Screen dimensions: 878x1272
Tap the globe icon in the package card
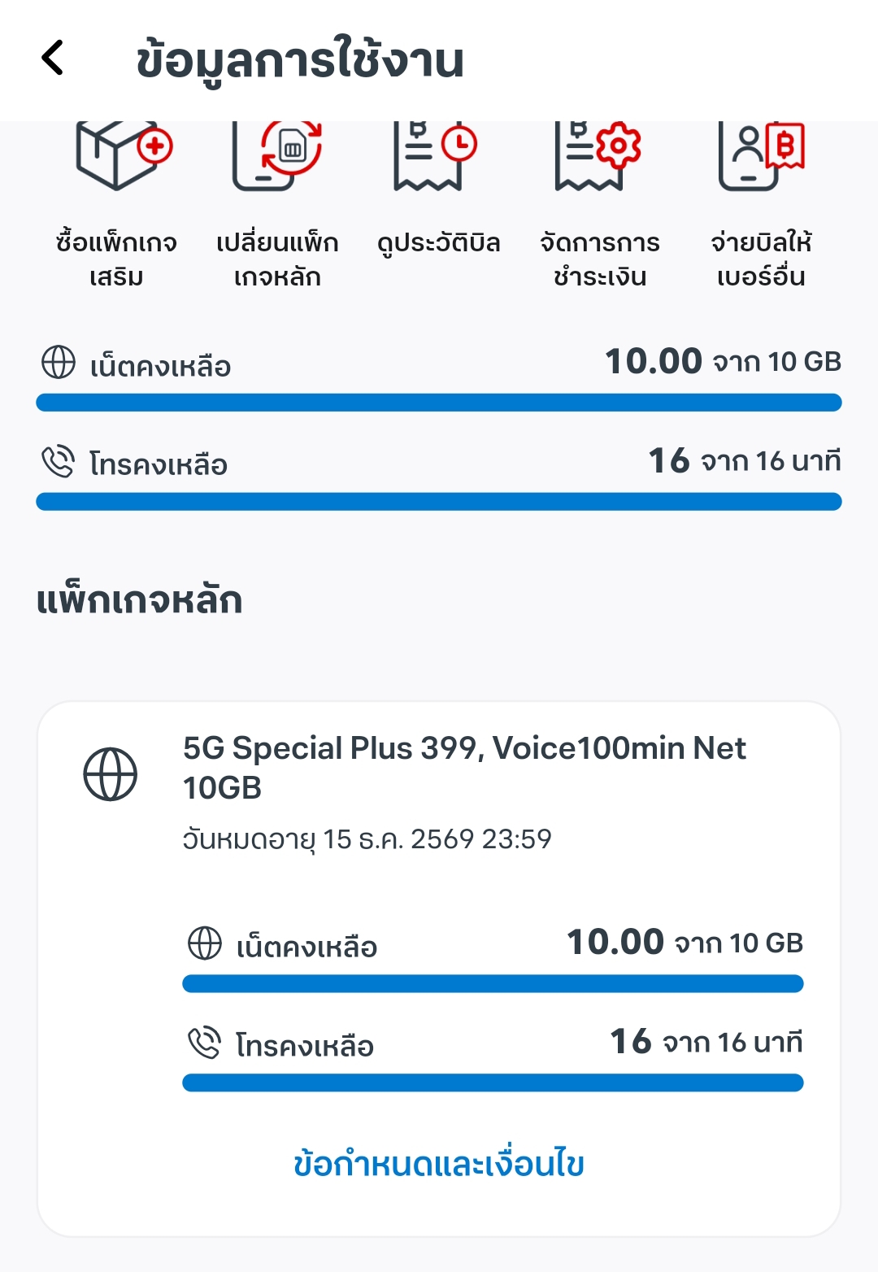(111, 773)
